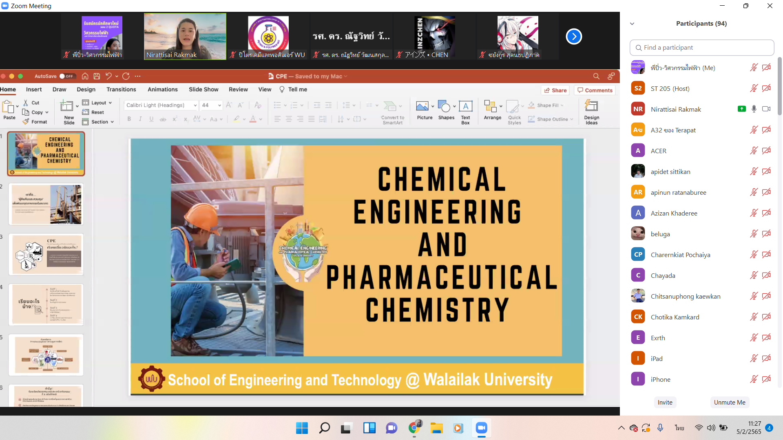Open the Shapes gallery icon
This screenshot has height=440, width=783.
click(444, 107)
